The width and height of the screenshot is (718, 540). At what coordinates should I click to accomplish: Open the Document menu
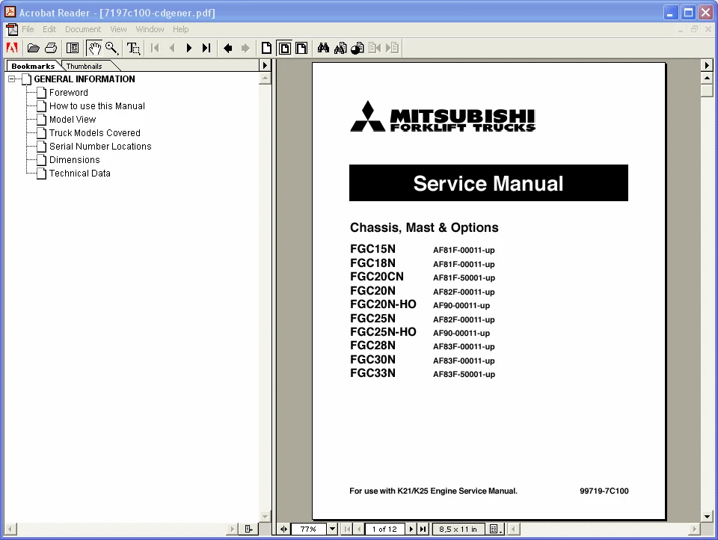tap(83, 29)
